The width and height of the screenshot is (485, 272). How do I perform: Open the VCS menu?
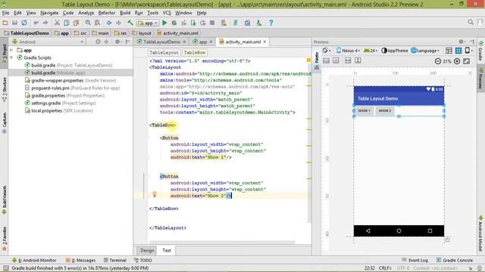point(167,13)
